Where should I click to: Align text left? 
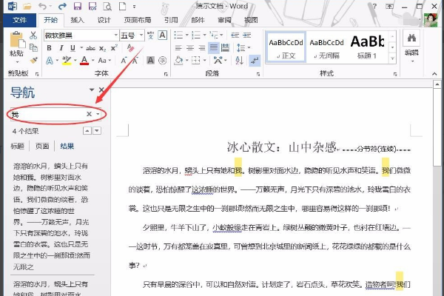(178, 48)
